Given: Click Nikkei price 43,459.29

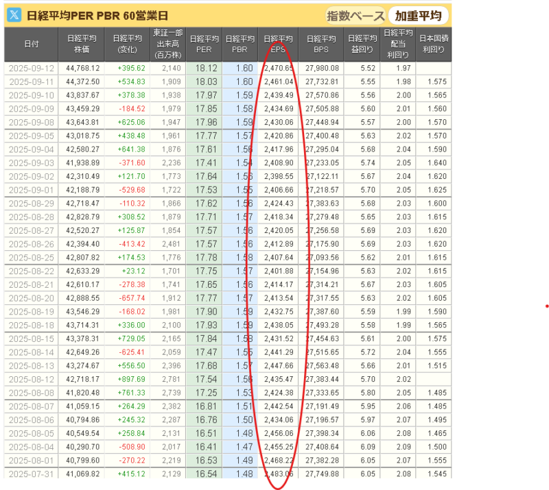Looking at the screenshot, I should coord(82,109).
